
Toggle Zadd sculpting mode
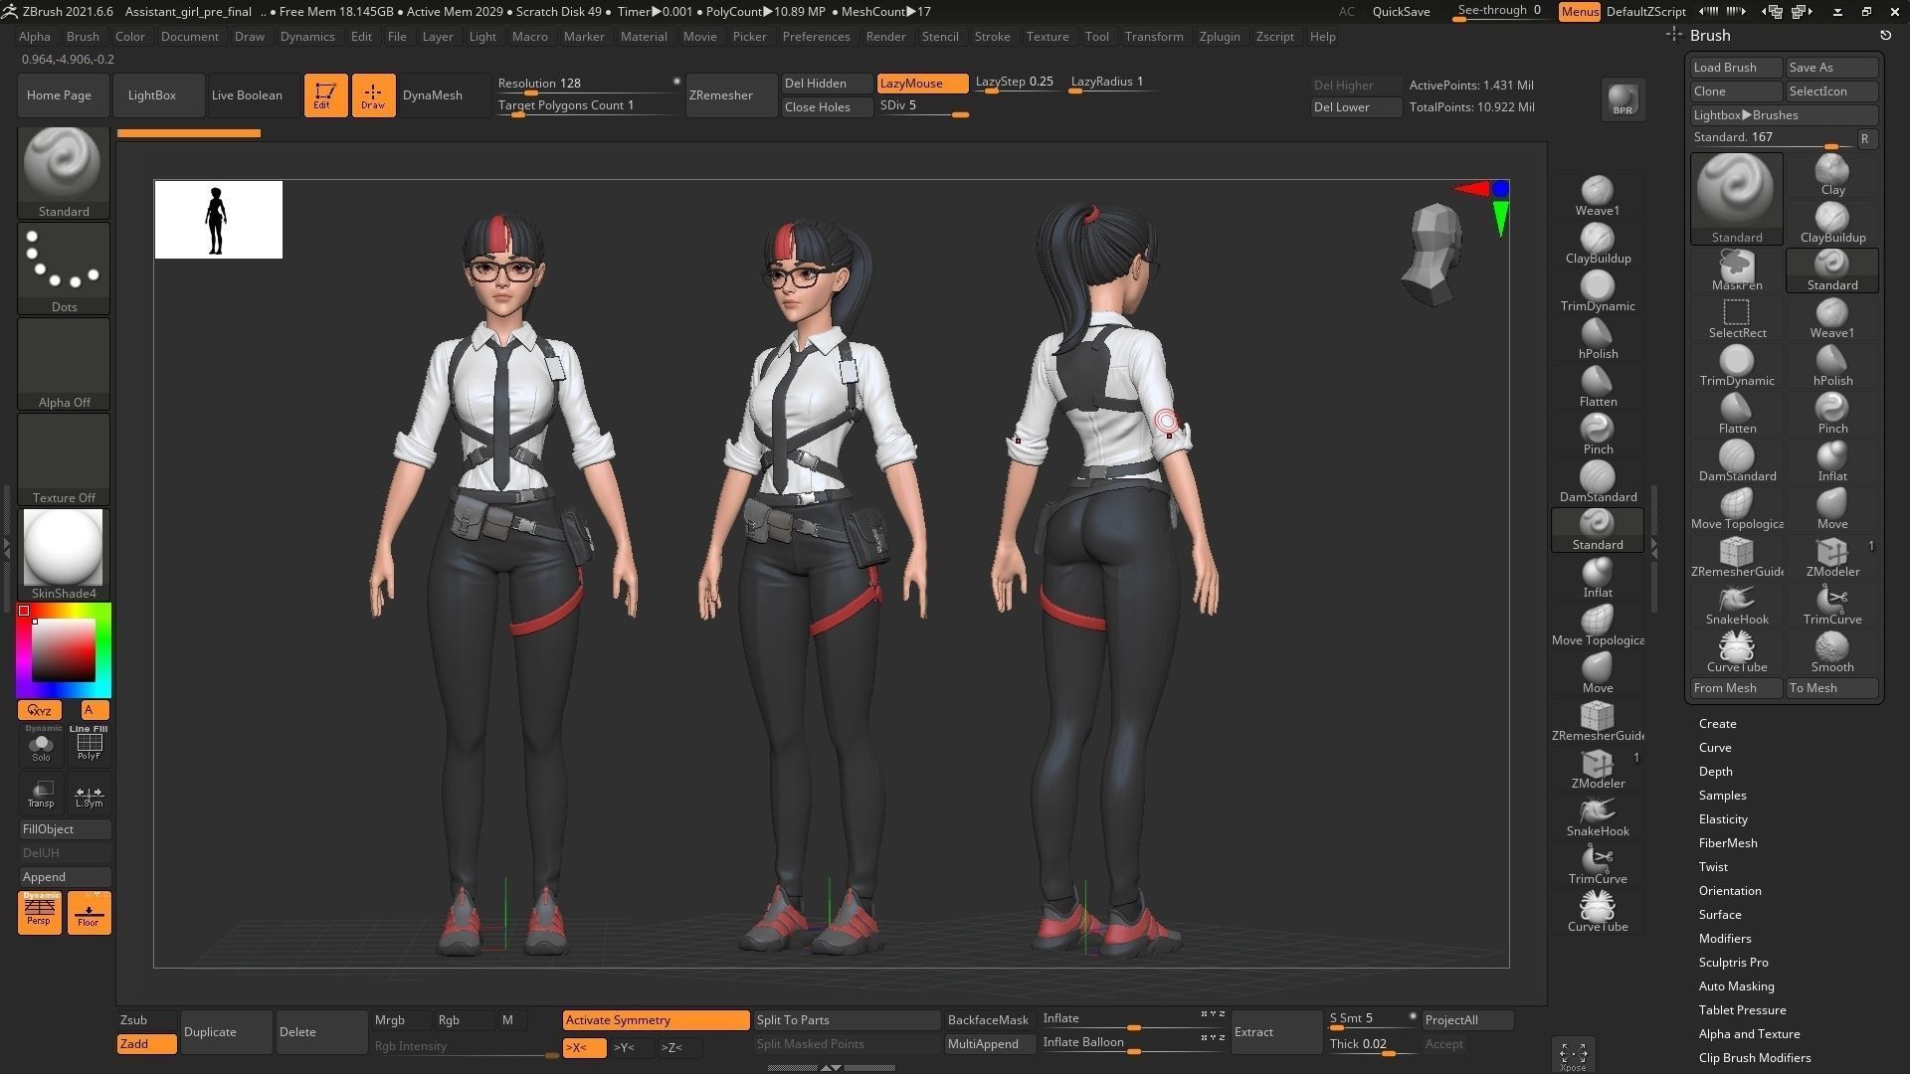pos(145,1044)
